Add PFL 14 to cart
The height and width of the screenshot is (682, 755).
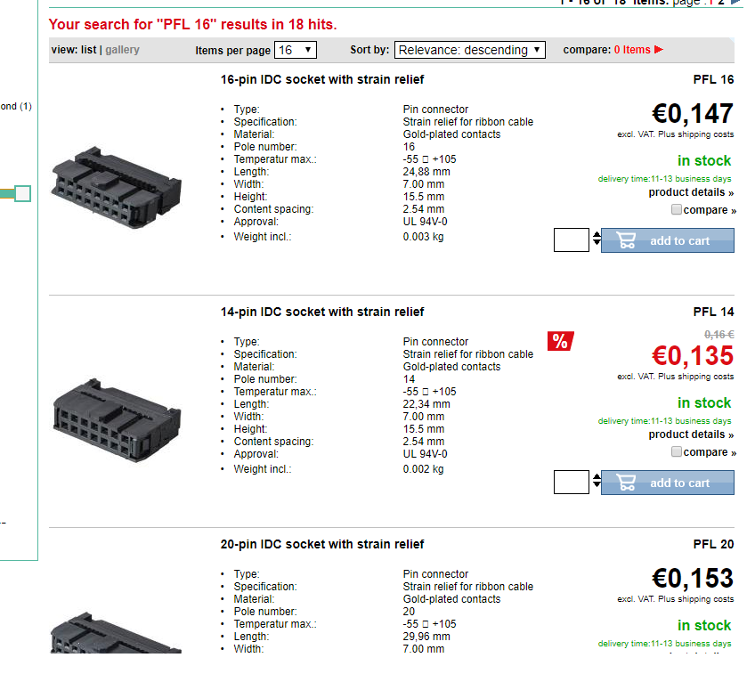click(x=668, y=483)
